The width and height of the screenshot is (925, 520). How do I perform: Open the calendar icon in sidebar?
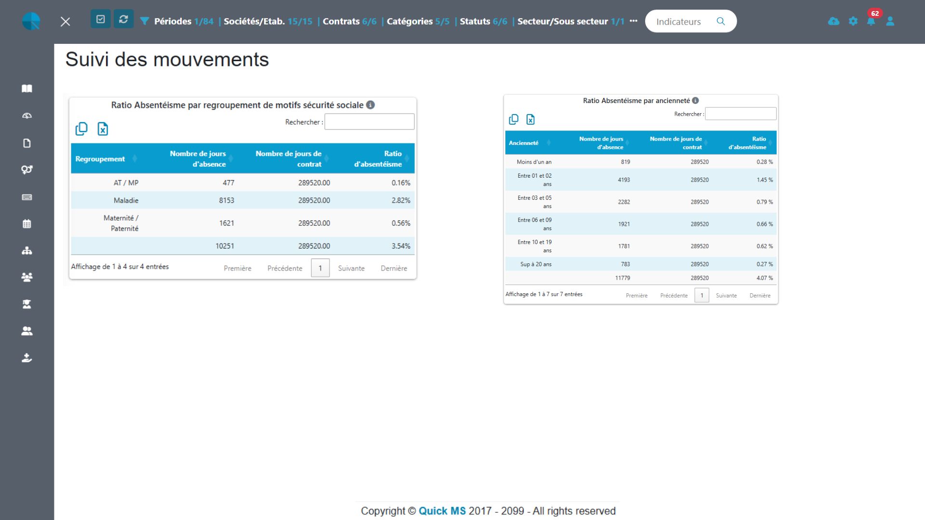click(27, 224)
